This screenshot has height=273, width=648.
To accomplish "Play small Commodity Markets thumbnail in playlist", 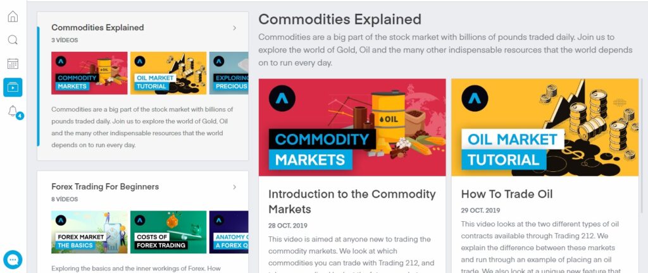I will coord(89,73).
